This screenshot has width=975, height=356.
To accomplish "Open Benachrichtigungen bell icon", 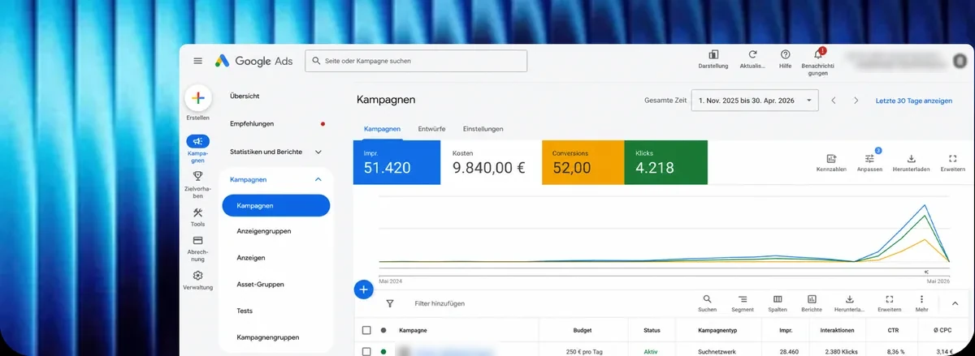I will [x=817, y=54].
